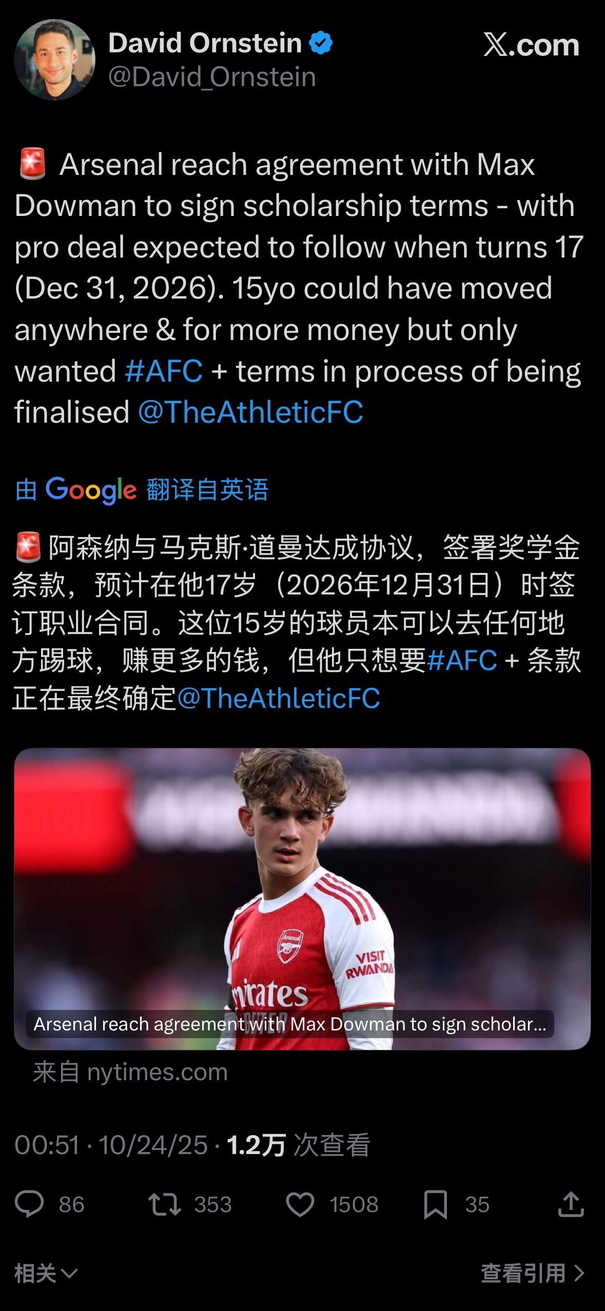Tap the 翻译自英语 translation label
The width and height of the screenshot is (605, 1311).
207,489
